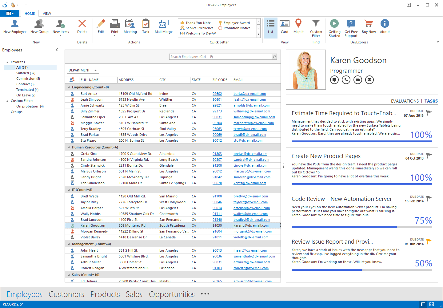Collapse the Human Resources group
This screenshot has height=308, width=443.
[68, 147]
